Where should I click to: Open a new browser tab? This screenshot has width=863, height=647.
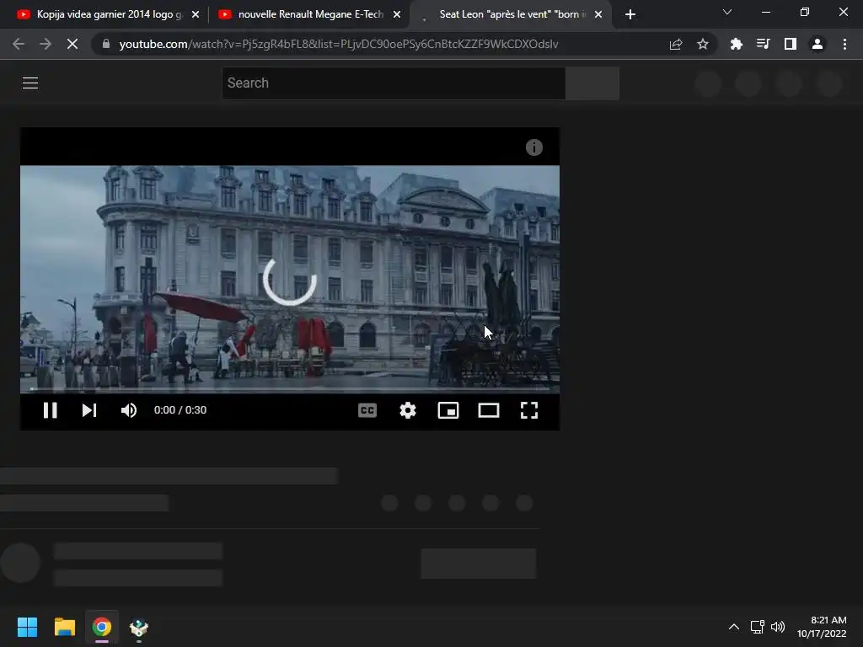(630, 15)
